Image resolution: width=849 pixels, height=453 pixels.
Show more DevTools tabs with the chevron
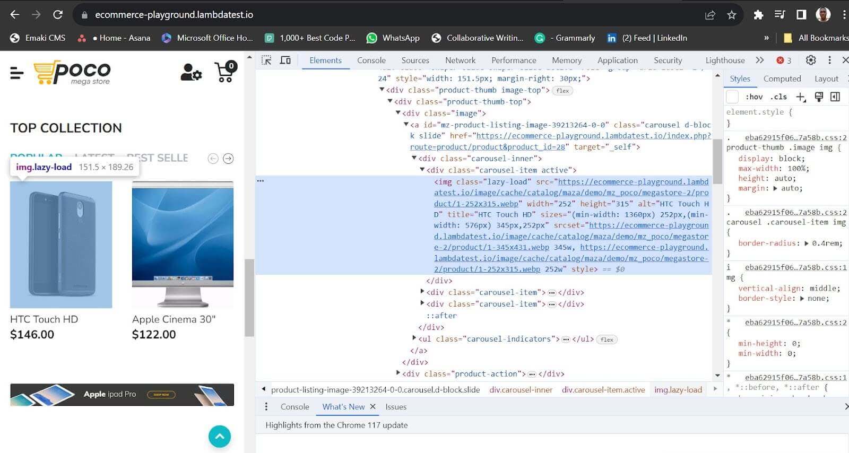(x=760, y=60)
